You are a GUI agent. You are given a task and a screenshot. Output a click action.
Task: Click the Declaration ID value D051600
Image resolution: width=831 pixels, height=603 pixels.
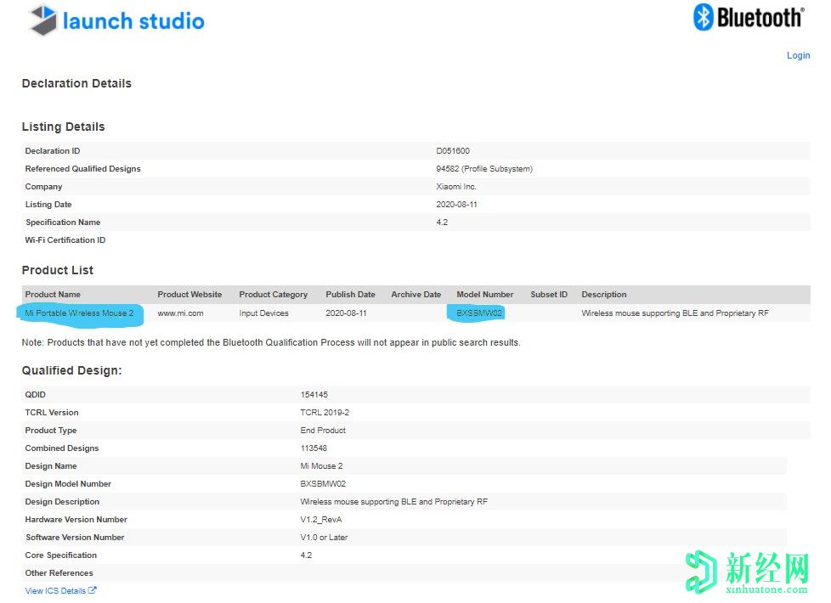[453, 151]
